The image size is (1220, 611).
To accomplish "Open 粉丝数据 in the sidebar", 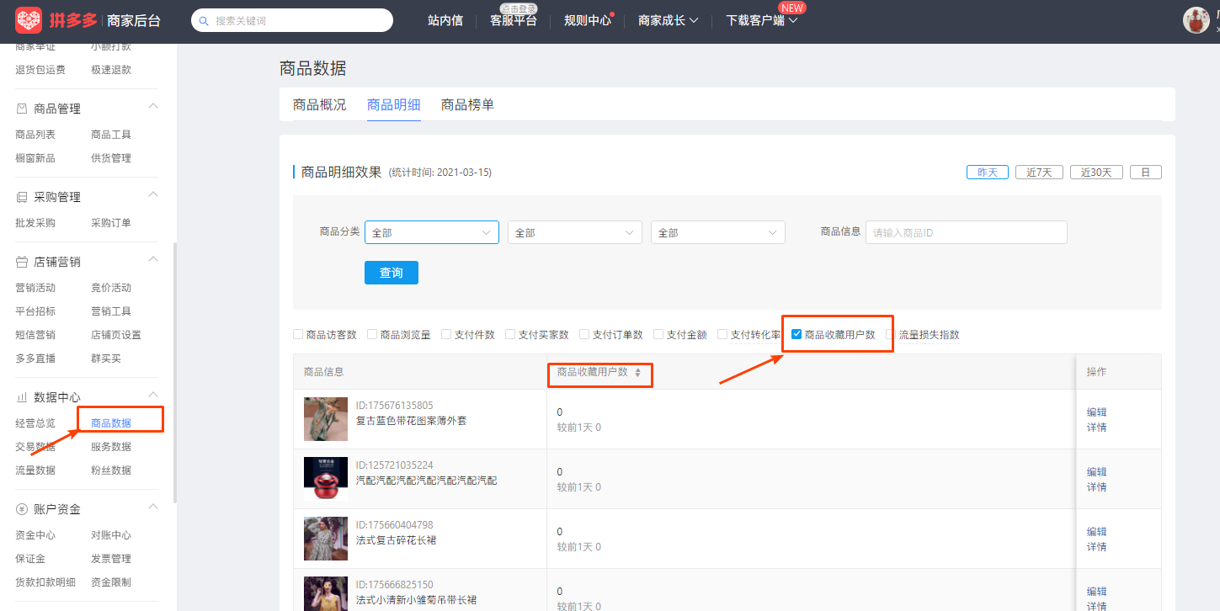I will (x=111, y=470).
